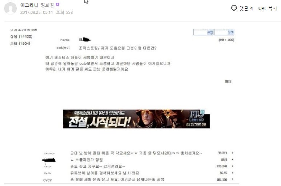
Task: Click the author's default profile avatar
Action: click(11, 8)
